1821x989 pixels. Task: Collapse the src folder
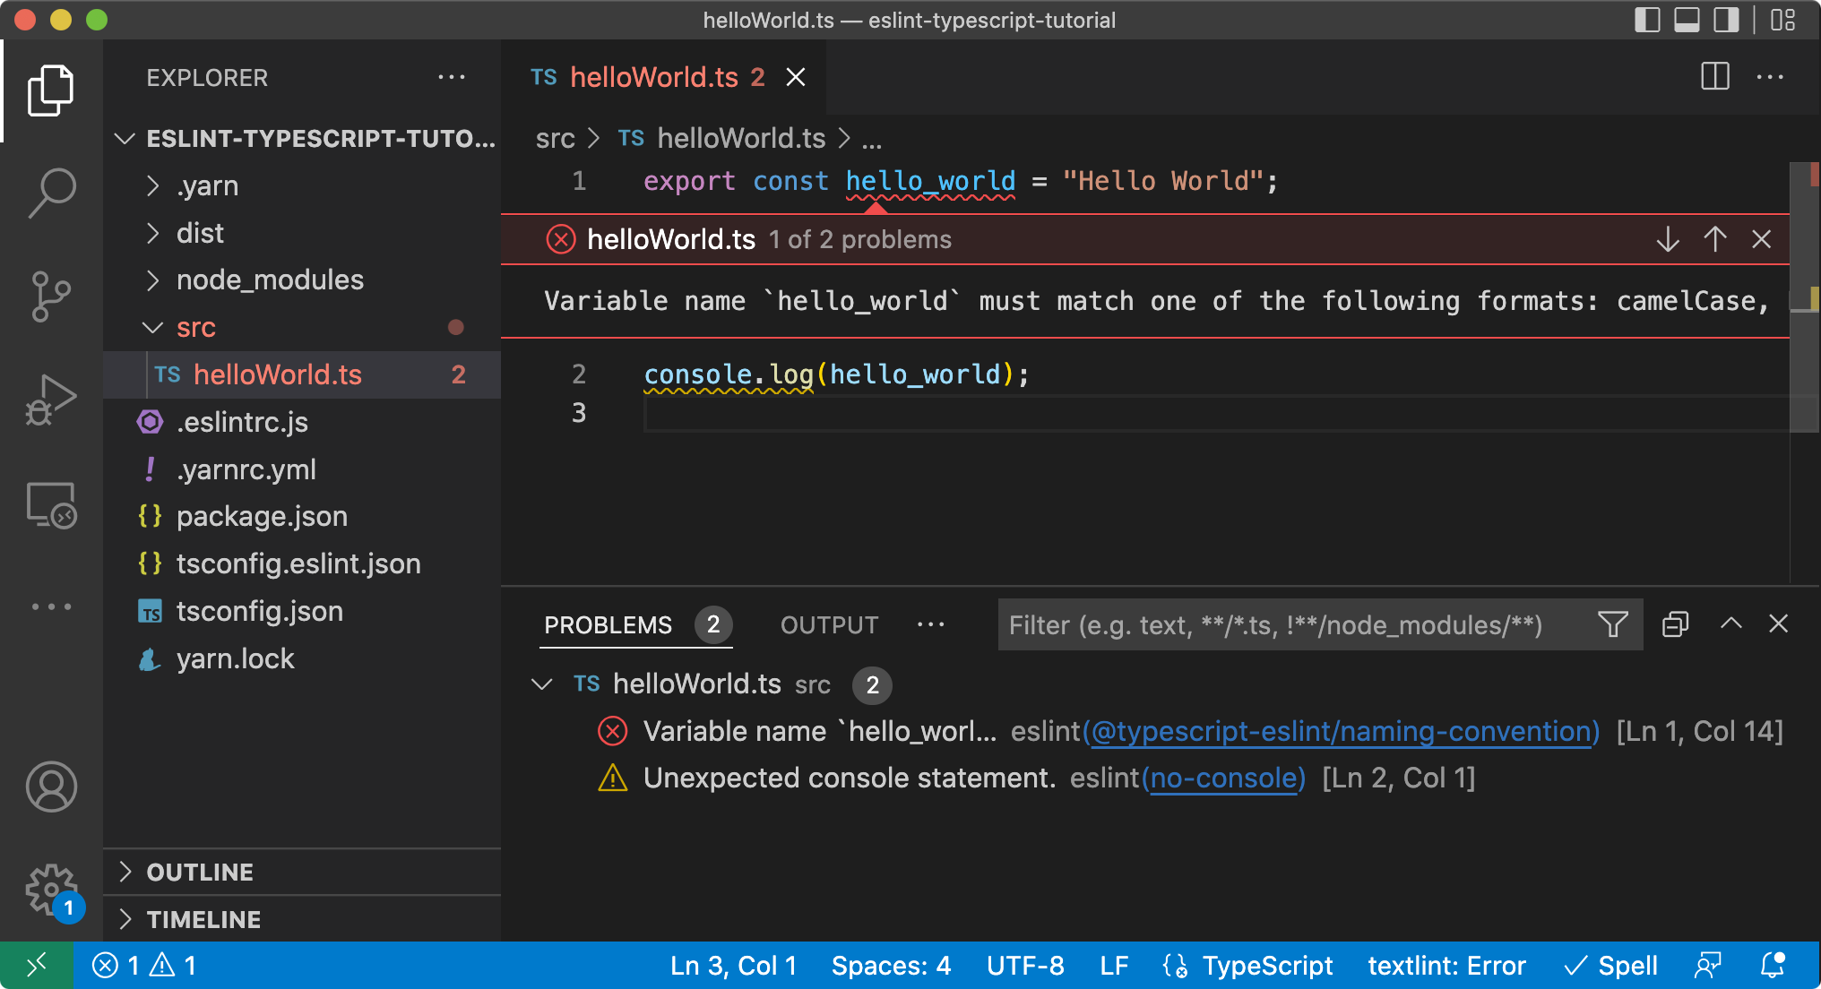tap(196, 328)
